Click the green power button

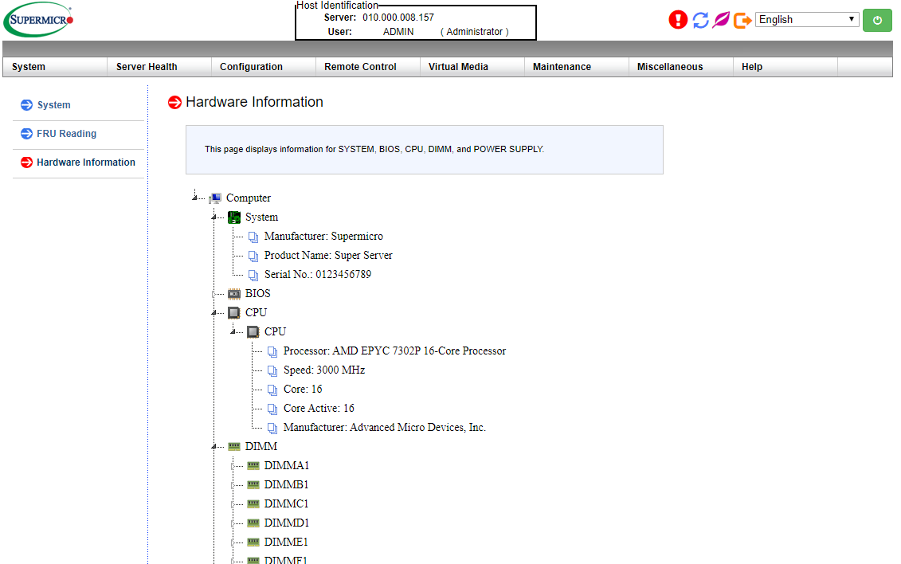point(877,20)
